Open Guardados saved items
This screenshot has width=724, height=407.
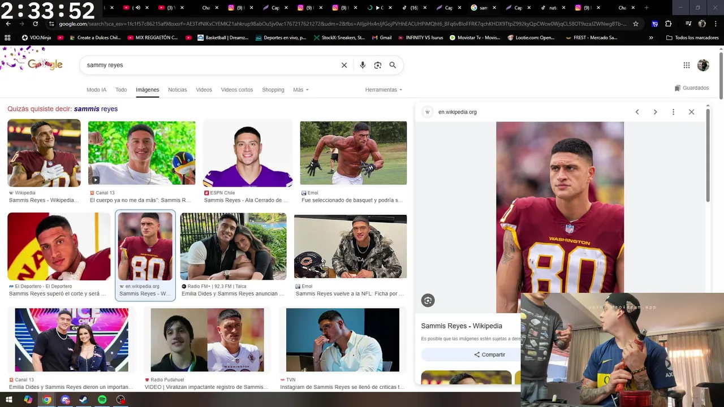pyautogui.click(x=692, y=88)
